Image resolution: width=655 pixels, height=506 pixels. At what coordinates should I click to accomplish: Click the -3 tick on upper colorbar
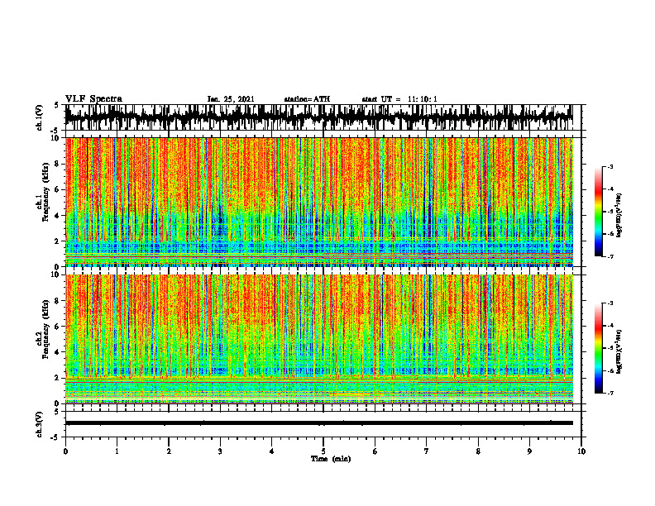click(x=610, y=166)
